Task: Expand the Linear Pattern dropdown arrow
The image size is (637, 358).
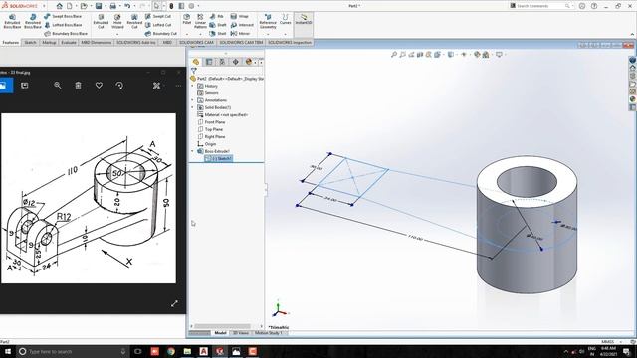Action: [200, 34]
